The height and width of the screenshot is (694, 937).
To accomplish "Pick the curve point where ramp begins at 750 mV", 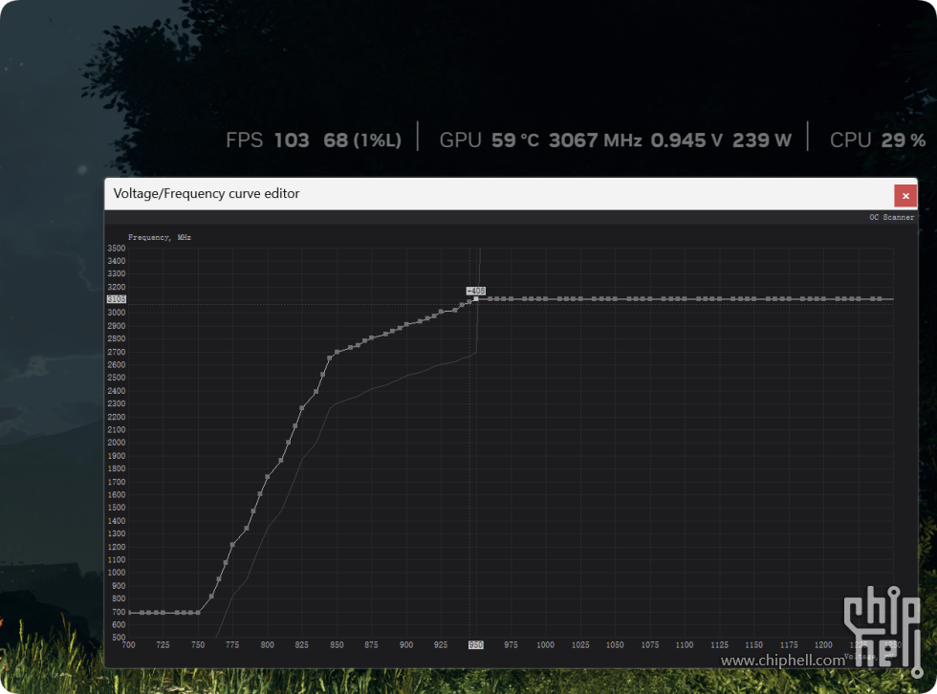I will [198, 612].
